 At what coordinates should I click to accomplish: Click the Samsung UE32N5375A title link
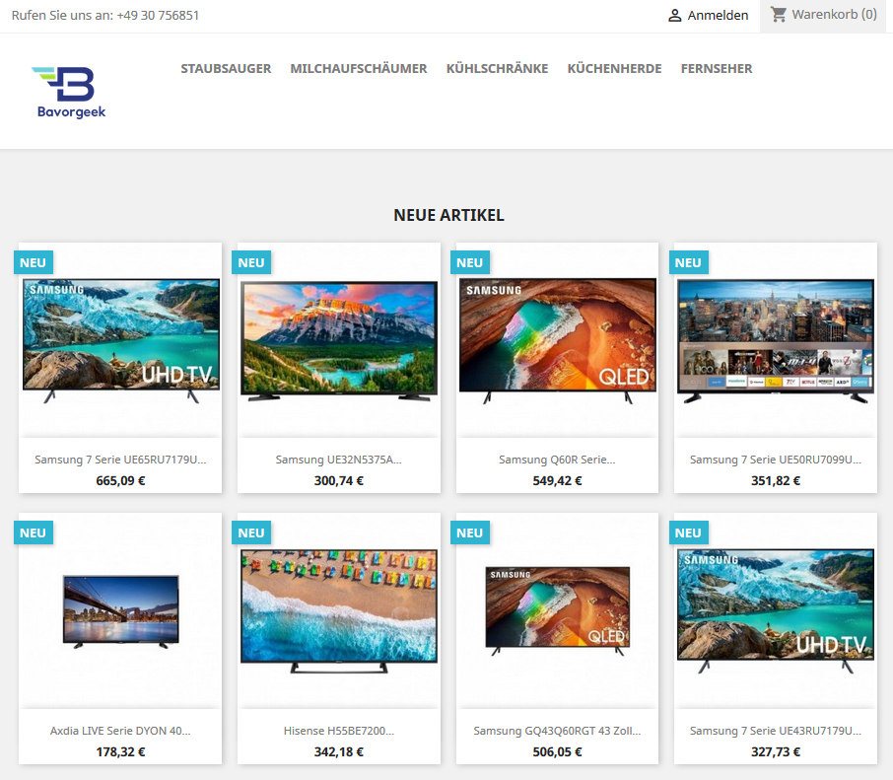(339, 460)
